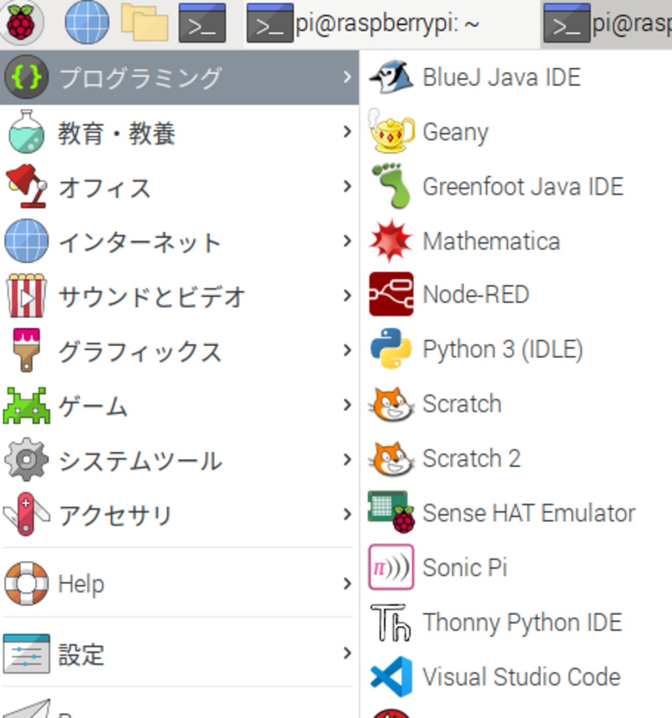The width and height of the screenshot is (672, 718).
Task: Open Python 3 (IDLE)
Action: click(517, 349)
